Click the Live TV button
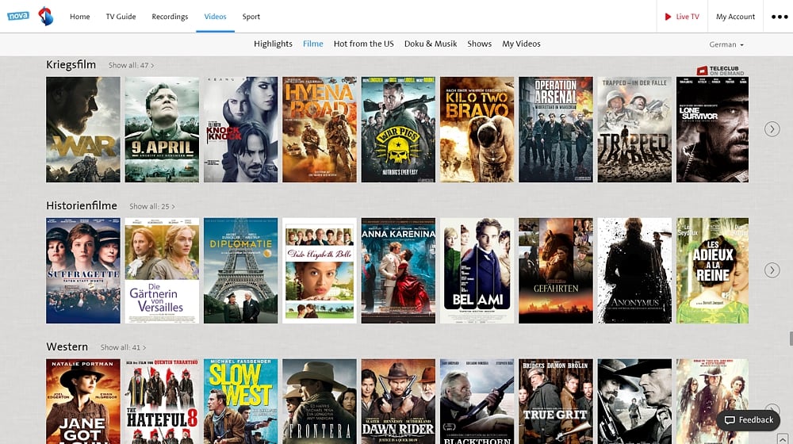Screen dimensions: 793x444 pos(682,17)
